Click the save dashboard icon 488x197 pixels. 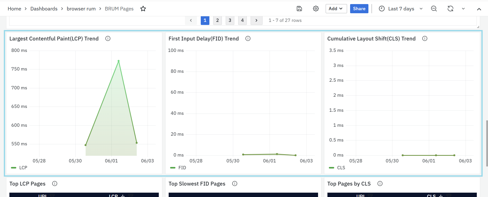(x=299, y=9)
